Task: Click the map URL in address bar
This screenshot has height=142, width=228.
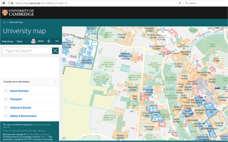Action: [41, 3]
